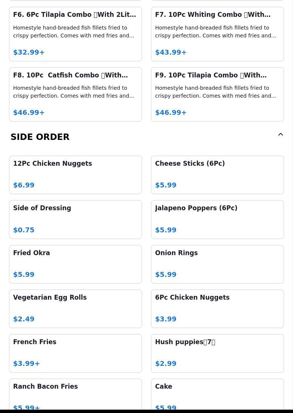This screenshot has height=413, width=293.
Task: Open Ranch Bacon Fries item
Action: tap(75, 394)
